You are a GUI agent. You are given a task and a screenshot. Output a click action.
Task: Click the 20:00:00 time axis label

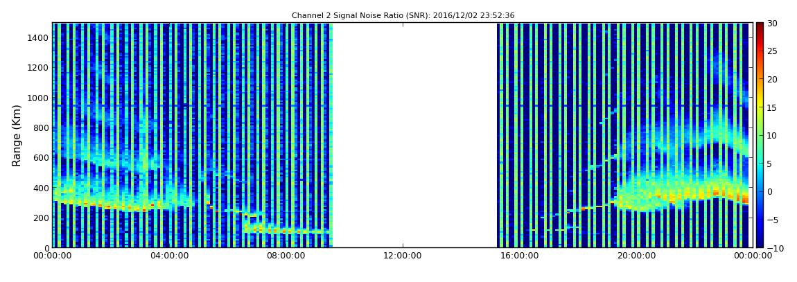(636, 256)
